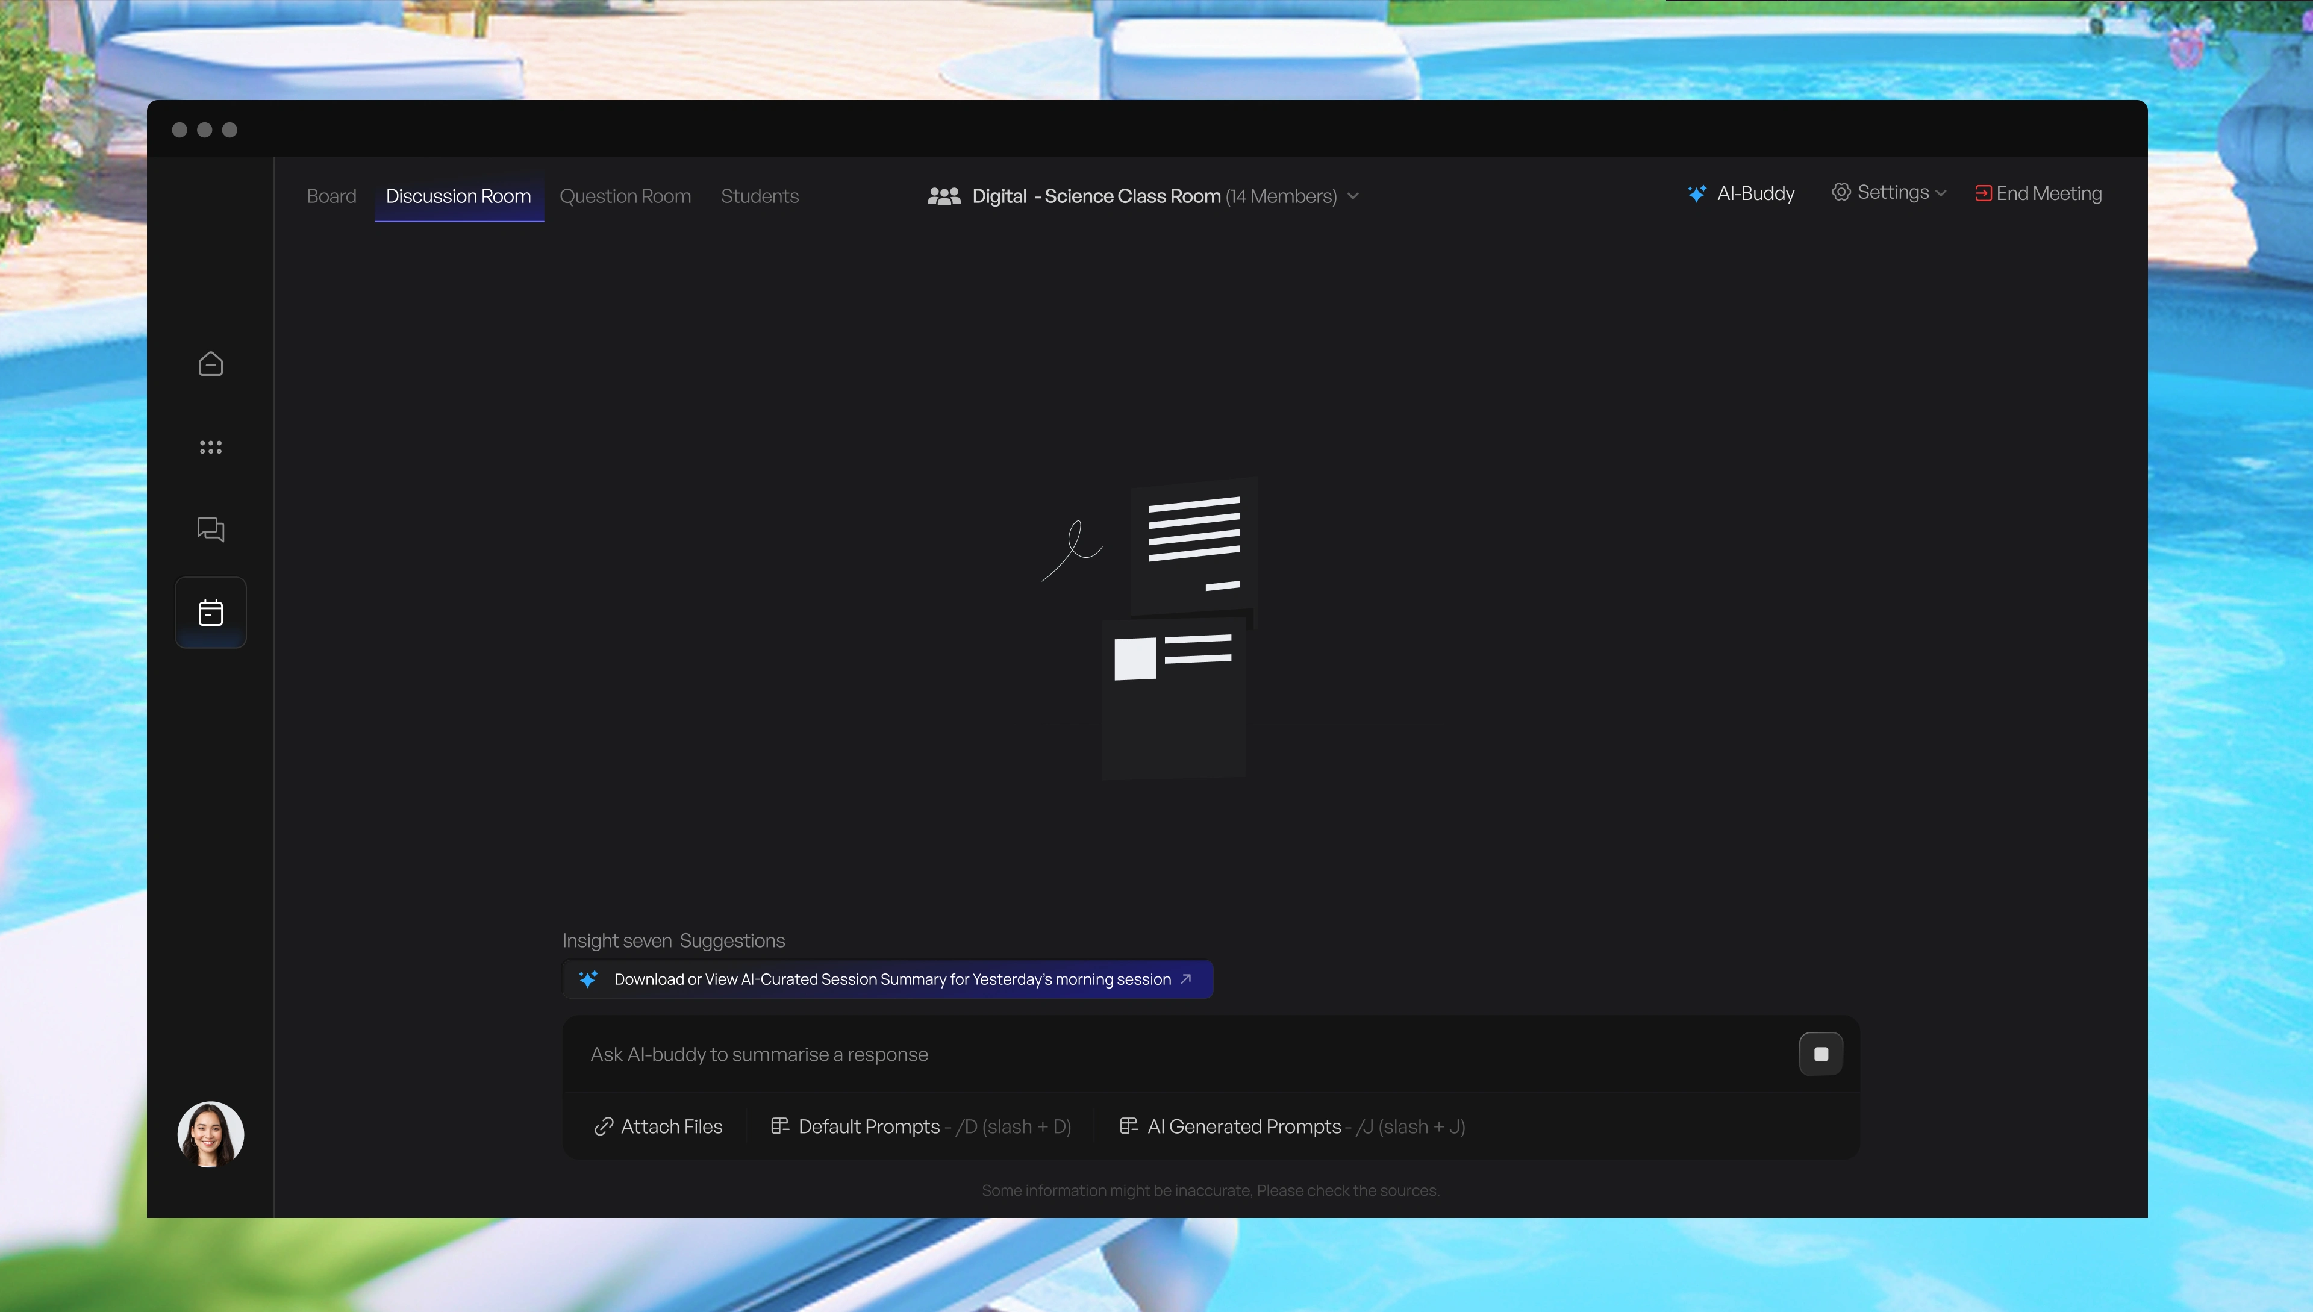Click the AI Generated Prompts list icon

(x=1128, y=1125)
